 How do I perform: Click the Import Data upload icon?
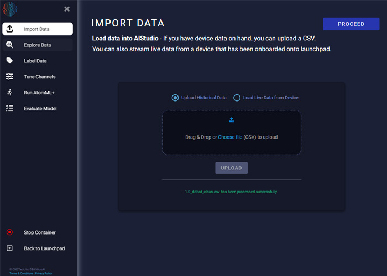click(x=9, y=29)
